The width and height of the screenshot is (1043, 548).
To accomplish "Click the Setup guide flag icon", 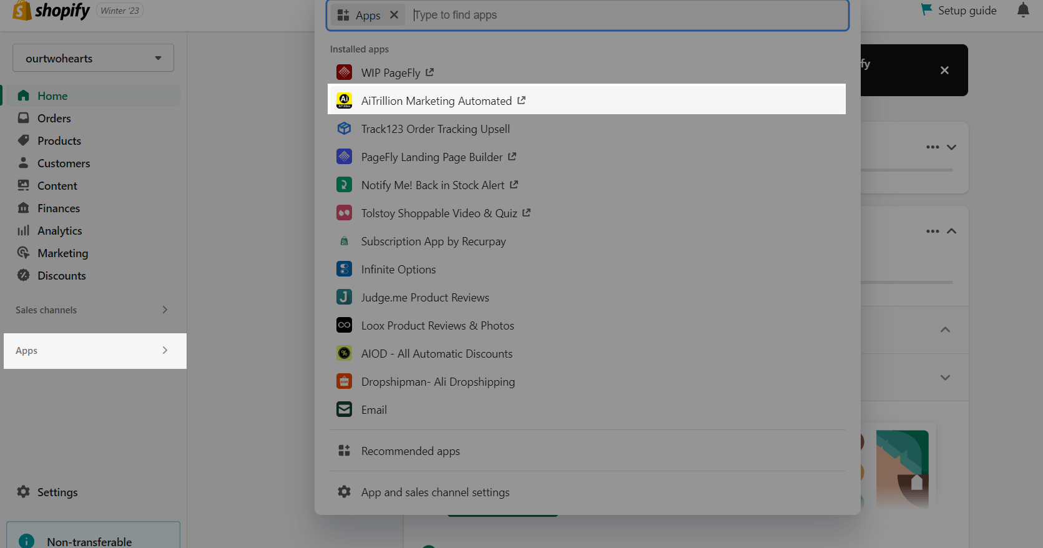I will coord(926,9).
